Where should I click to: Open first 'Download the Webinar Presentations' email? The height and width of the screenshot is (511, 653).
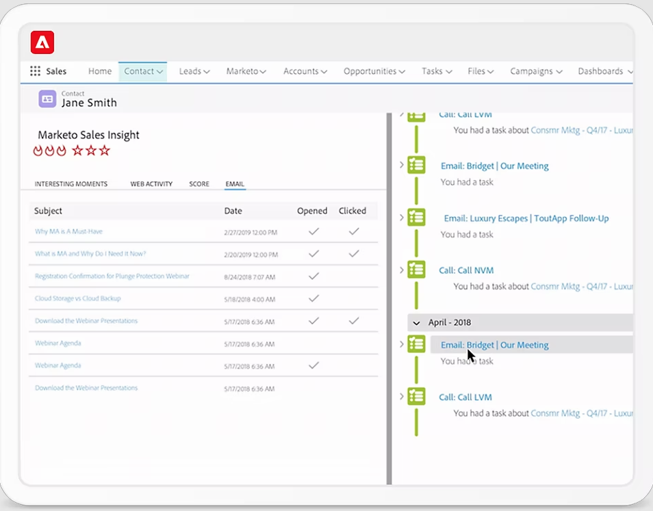pos(86,321)
